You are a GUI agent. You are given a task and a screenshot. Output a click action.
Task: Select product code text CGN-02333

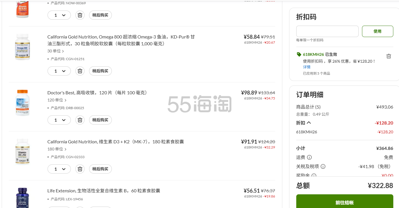75,157
